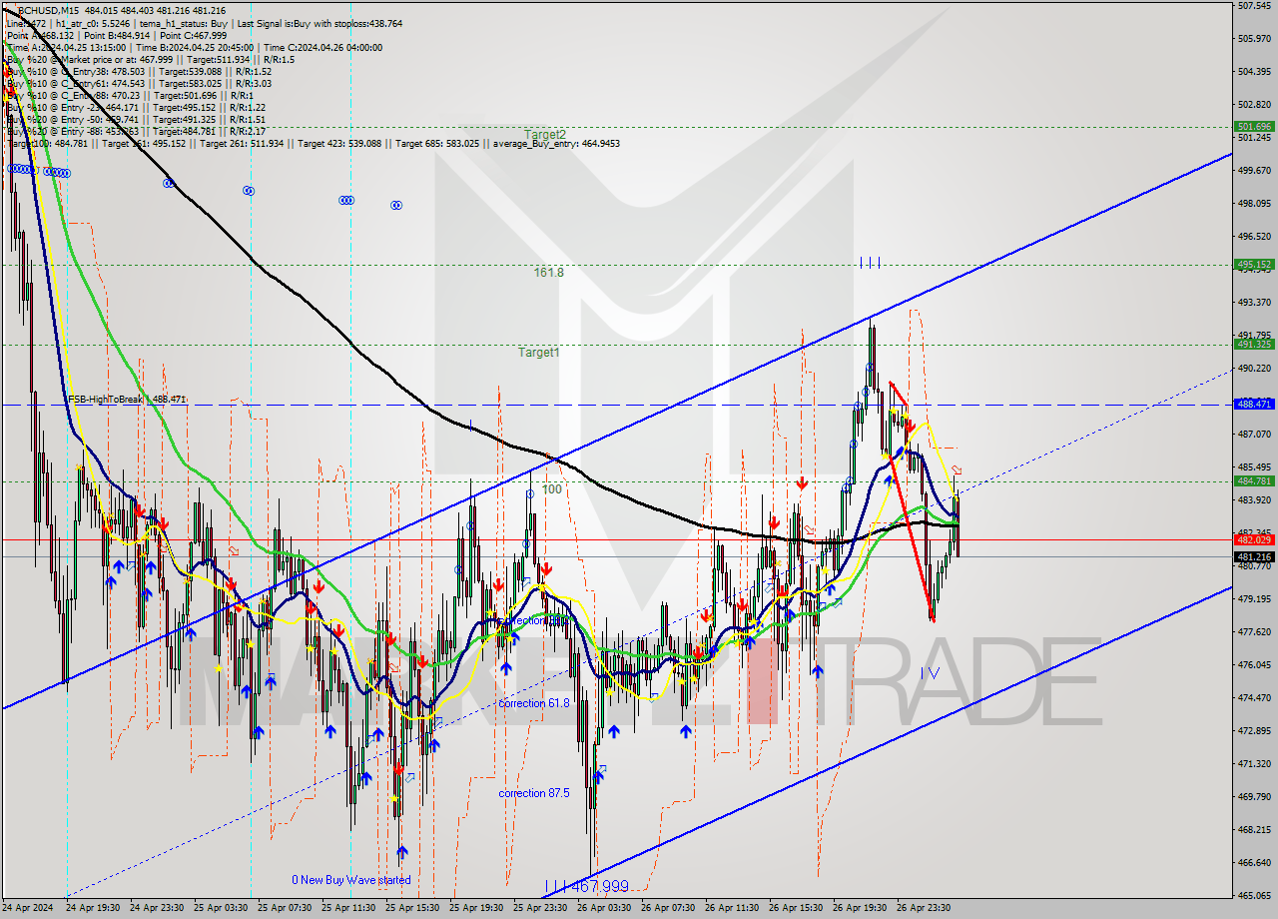
Task: Click the '25 Apr 19:30' time label
Action: click(477, 909)
